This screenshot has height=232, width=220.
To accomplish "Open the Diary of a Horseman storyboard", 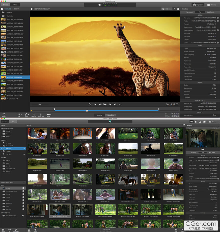I will pos(13,216).
